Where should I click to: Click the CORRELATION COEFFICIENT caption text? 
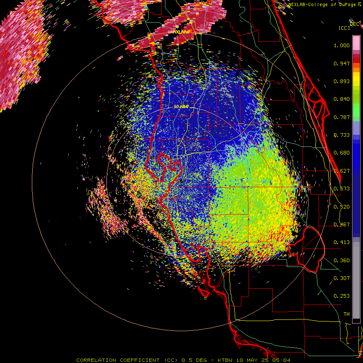coord(118,360)
